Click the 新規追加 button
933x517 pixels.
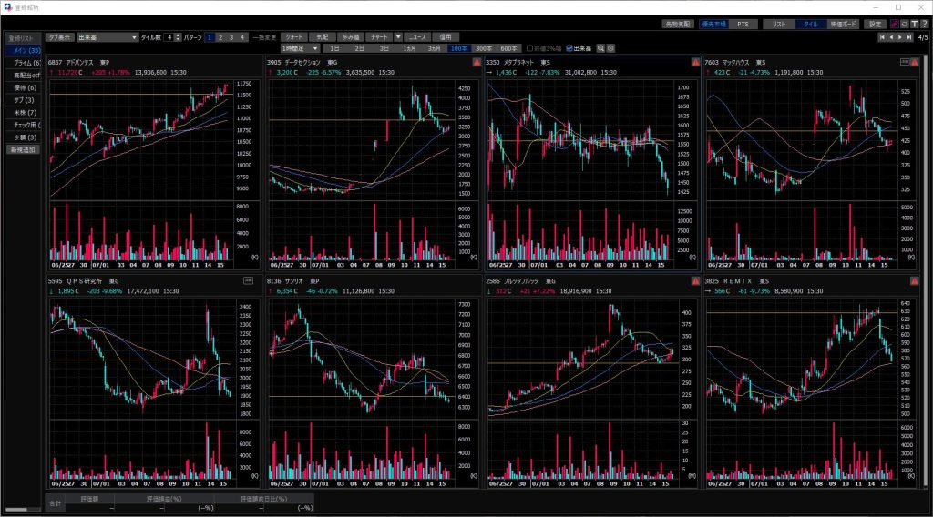point(23,149)
